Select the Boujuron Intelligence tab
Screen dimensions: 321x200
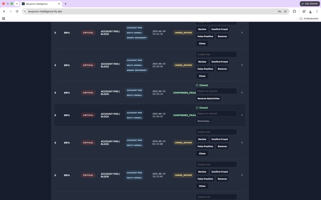(x=41, y=4)
